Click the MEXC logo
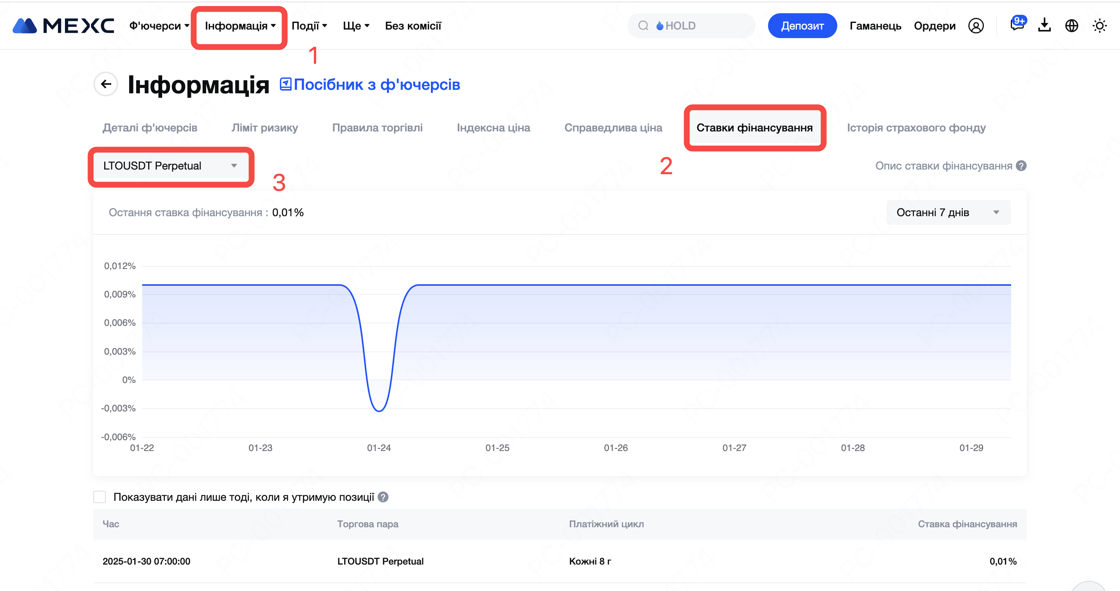The image size is (1120, 591). pyautogui.click(x=63, y=26)
